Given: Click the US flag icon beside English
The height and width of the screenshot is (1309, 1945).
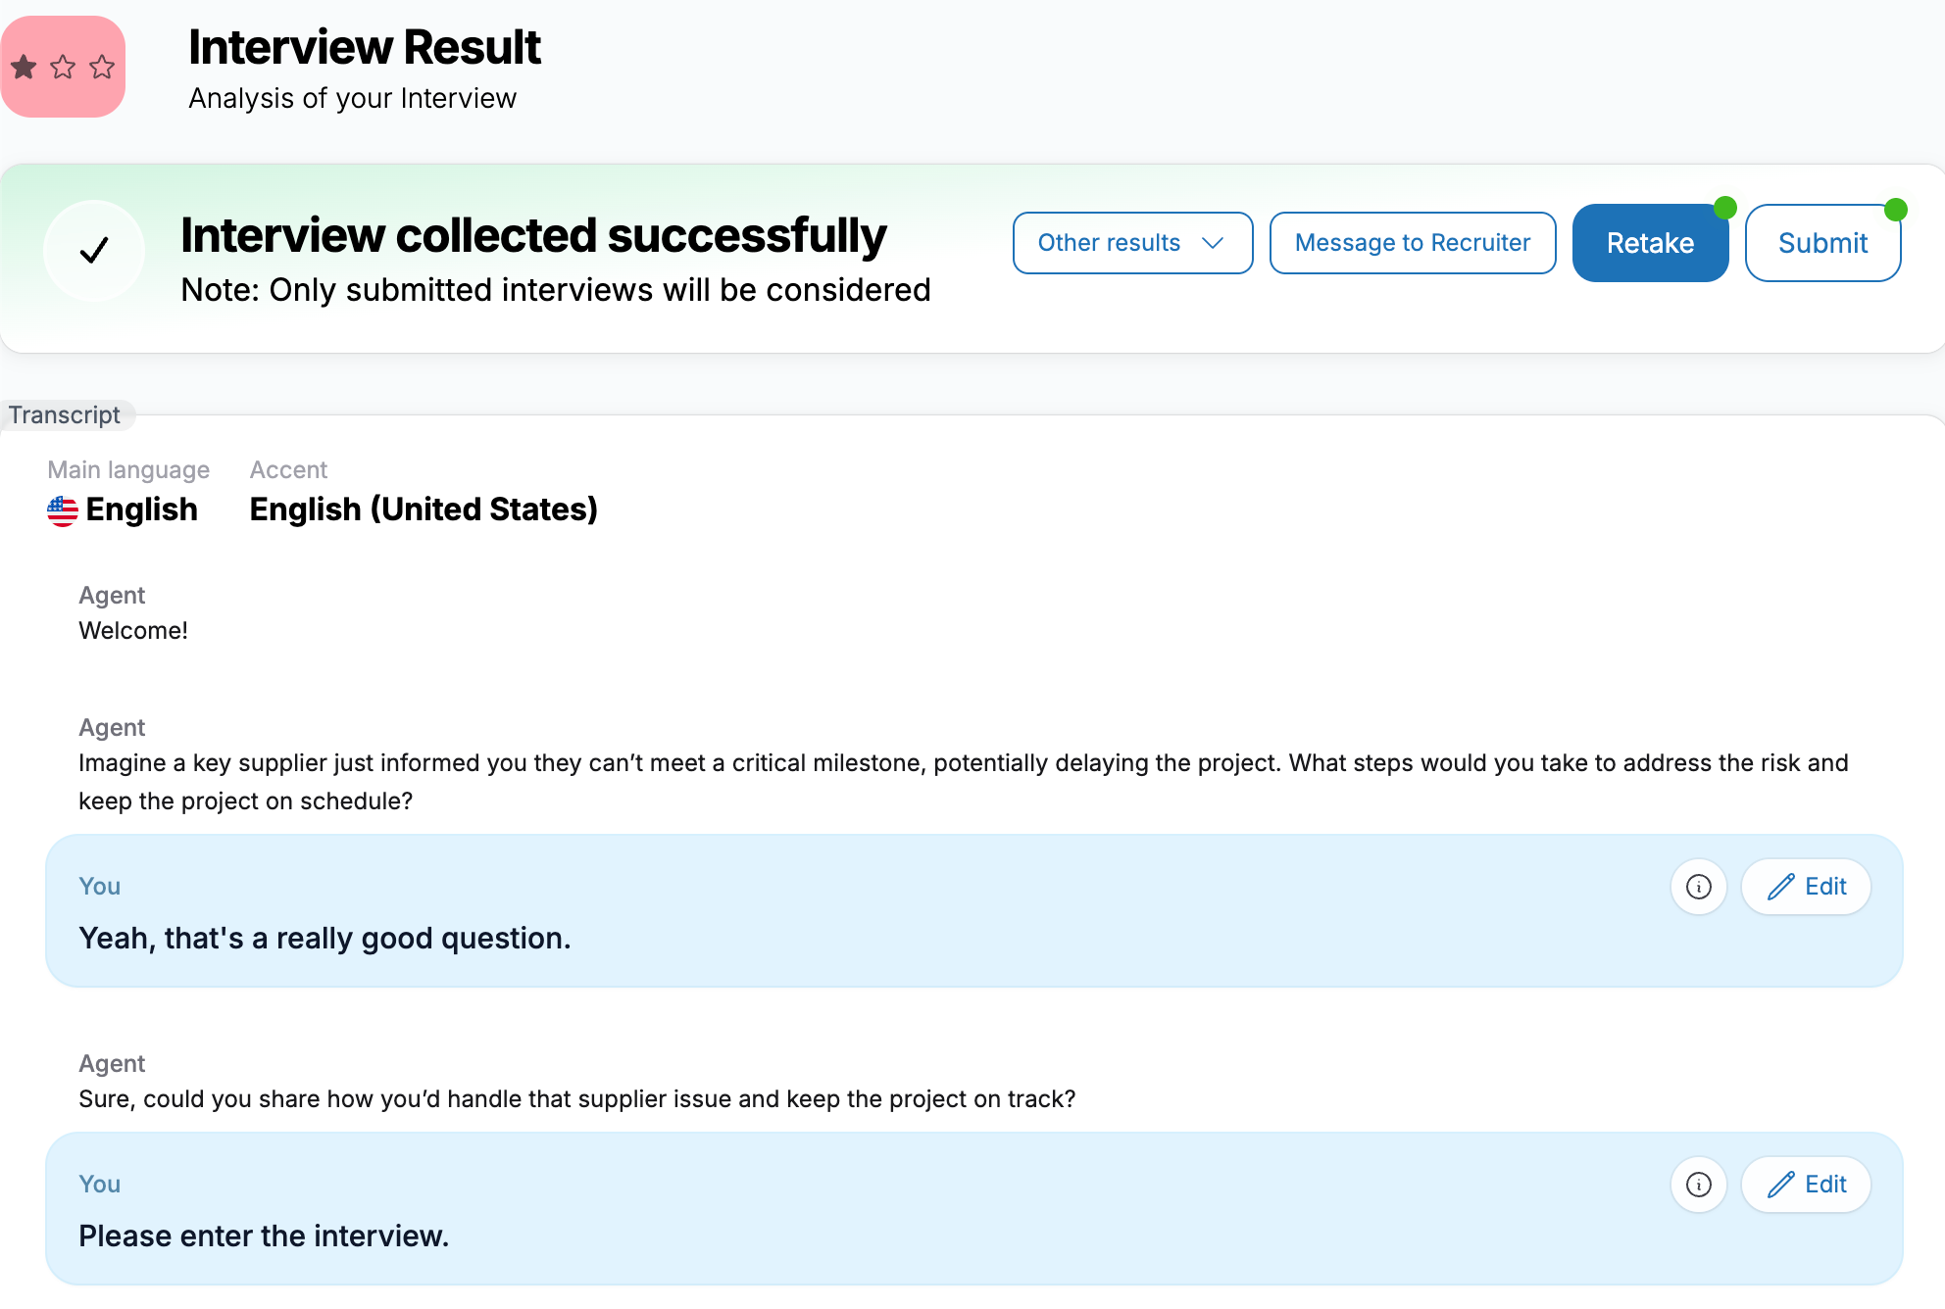Looking at the screenshot, I should 63,510.
